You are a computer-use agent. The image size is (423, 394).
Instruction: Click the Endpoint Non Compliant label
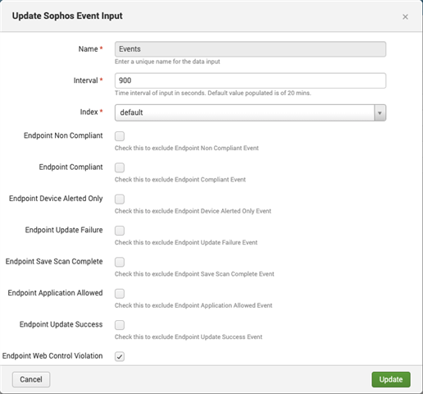pos(63,135)
